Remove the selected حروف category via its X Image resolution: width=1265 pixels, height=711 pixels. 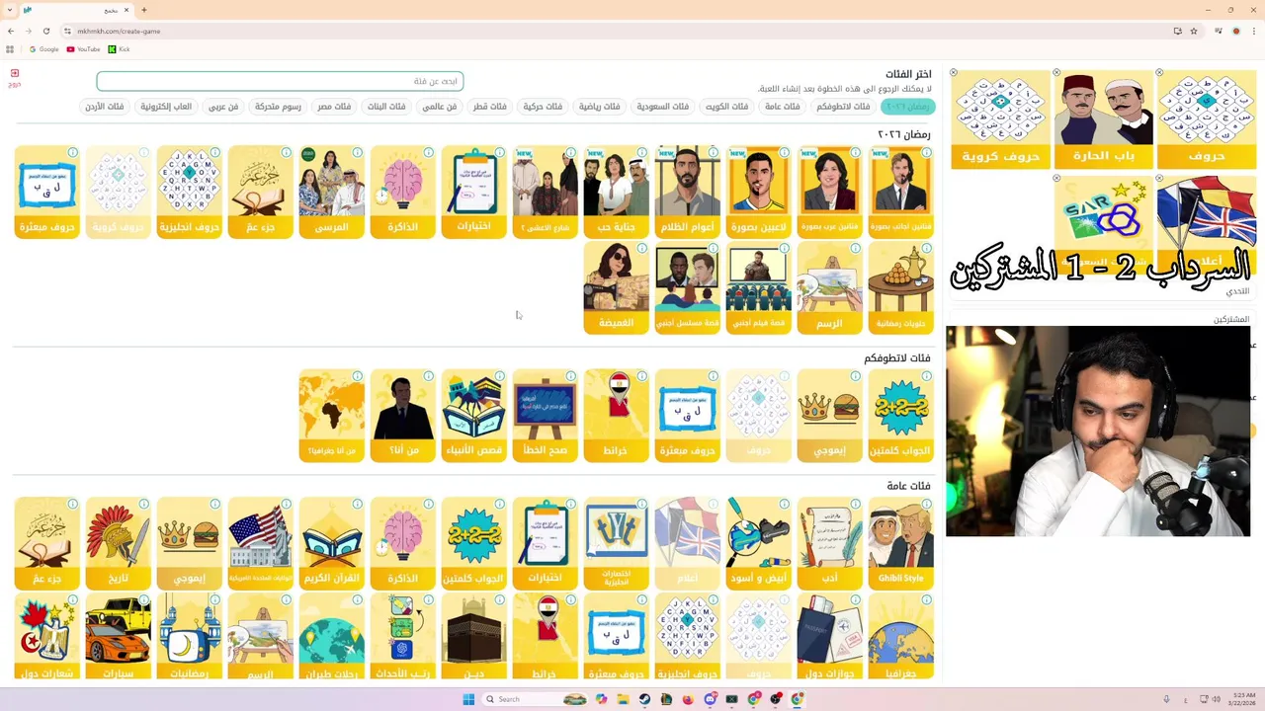click(x=1159, y=73)
